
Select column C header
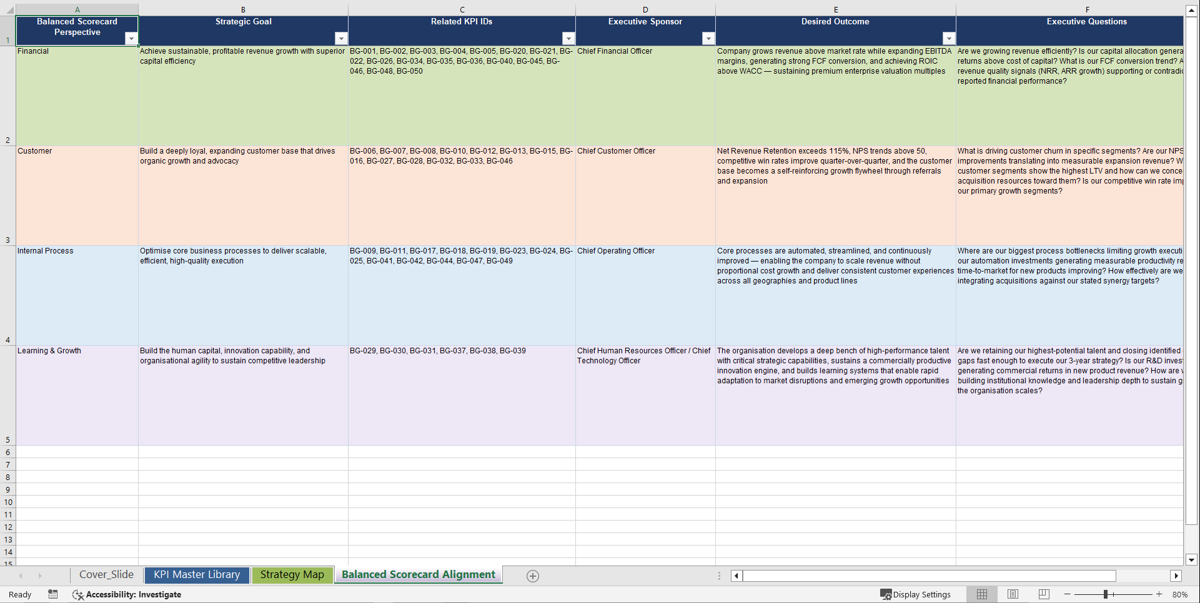462,9
